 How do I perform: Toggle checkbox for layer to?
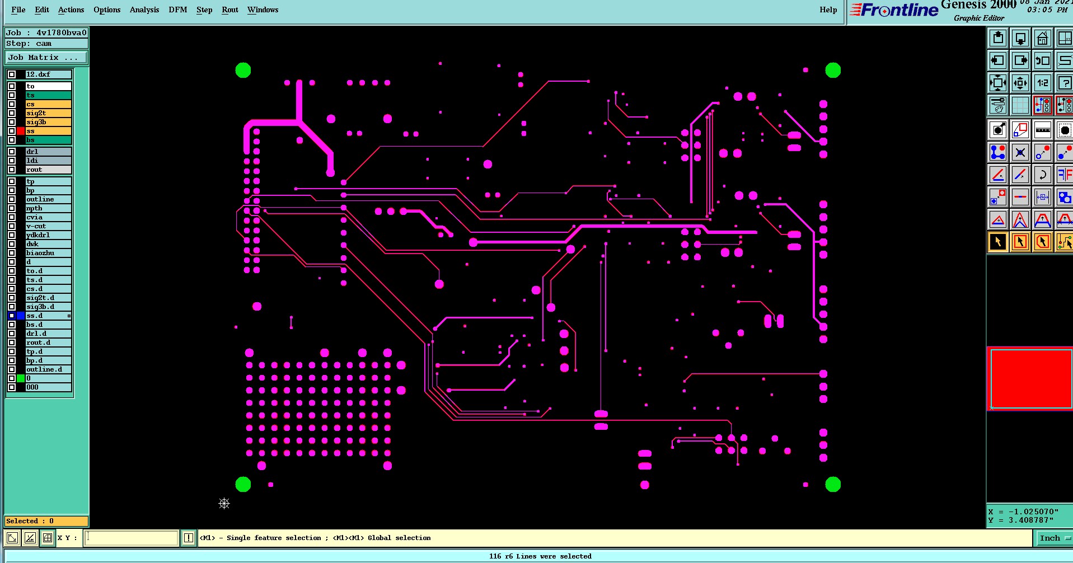[x=12, y=86]
